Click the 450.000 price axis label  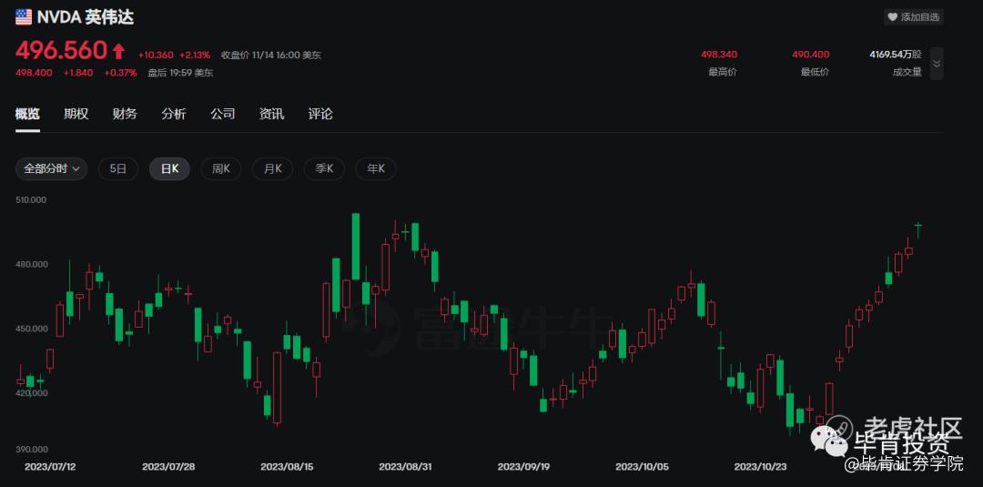tap(31, 328)
